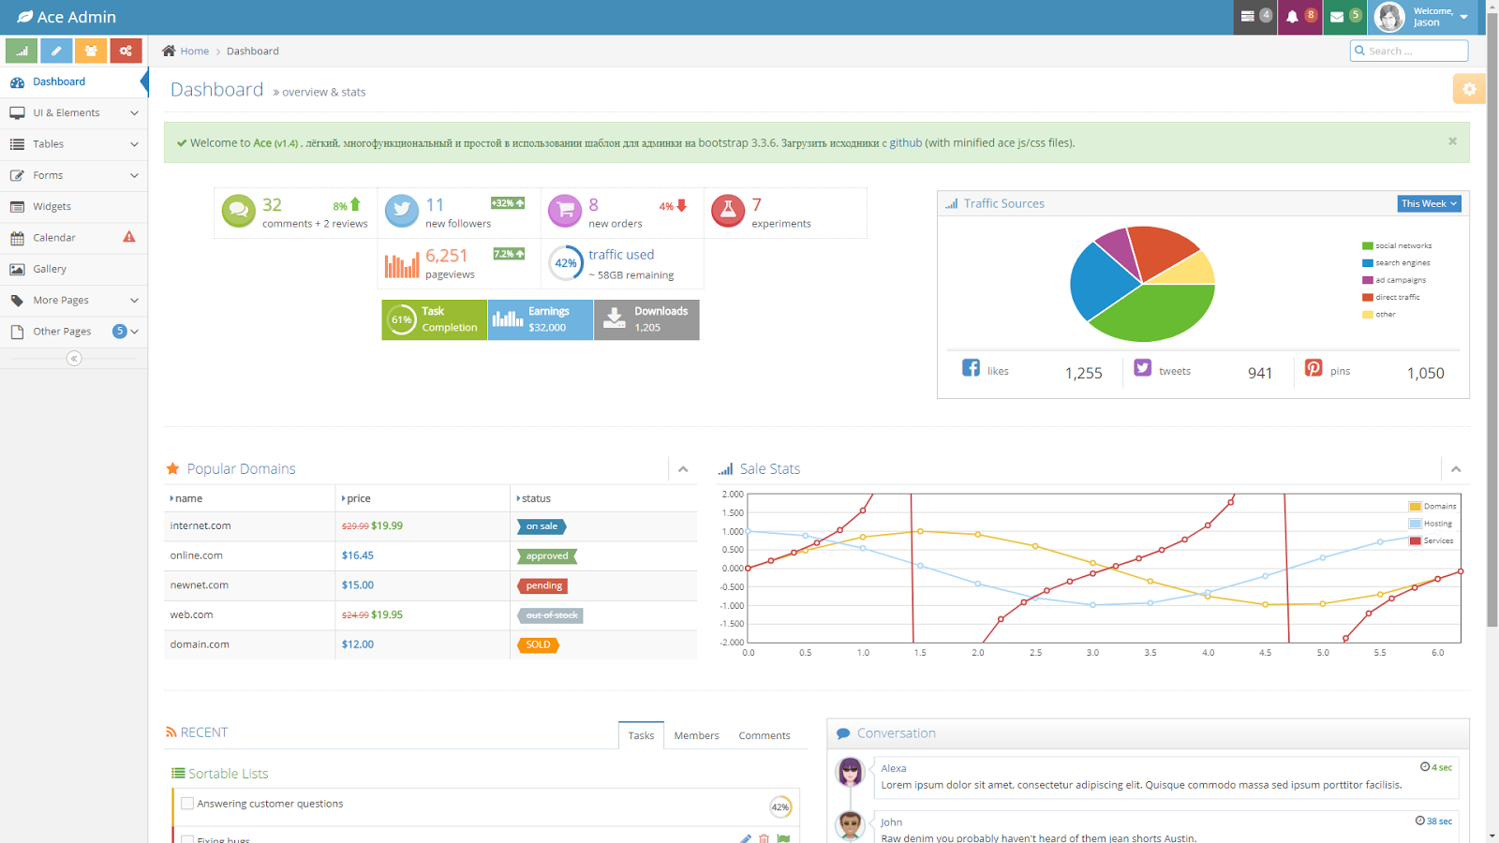Click the green signal chart shortcut button
Viewport: 1499px width, 843px height.
click(x=22, y=51)
